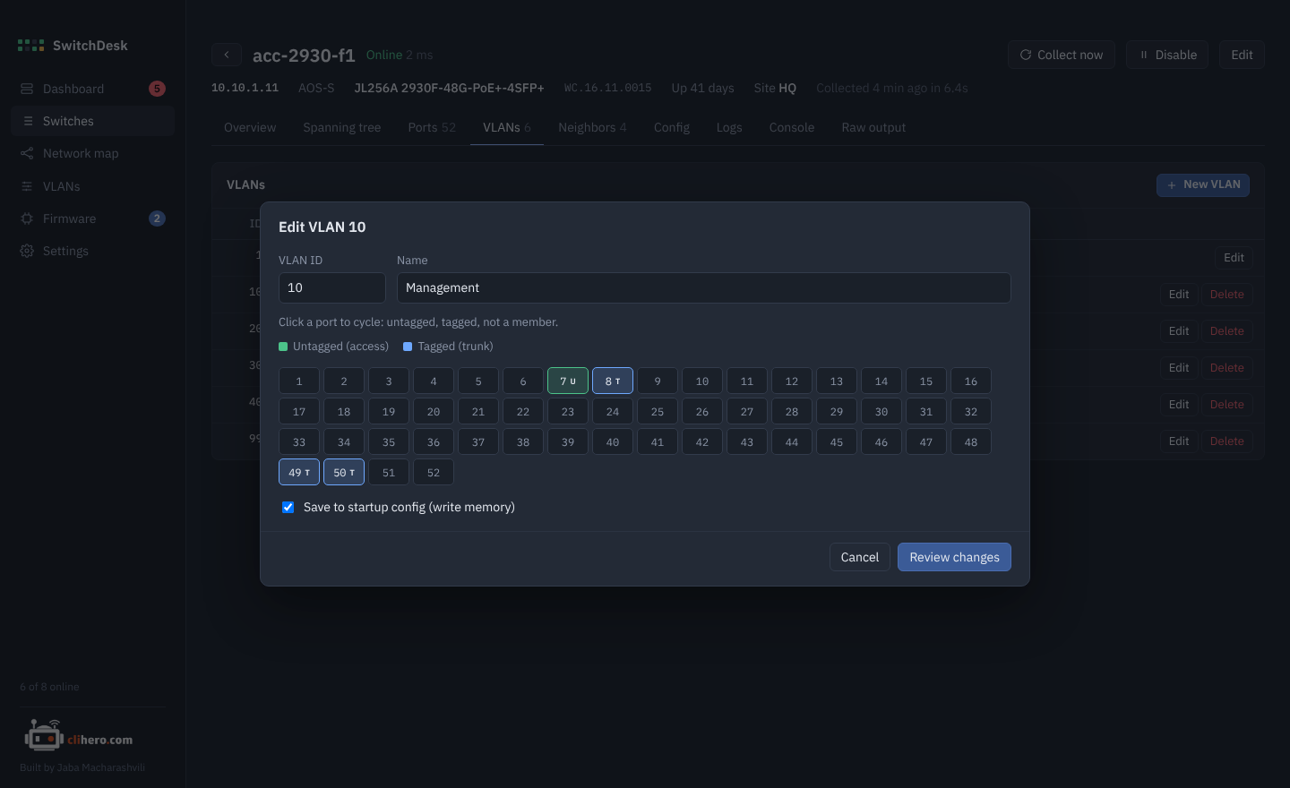Click the SwitchDesk logo icon
1290x788 pixels.
tap(30, 46)
